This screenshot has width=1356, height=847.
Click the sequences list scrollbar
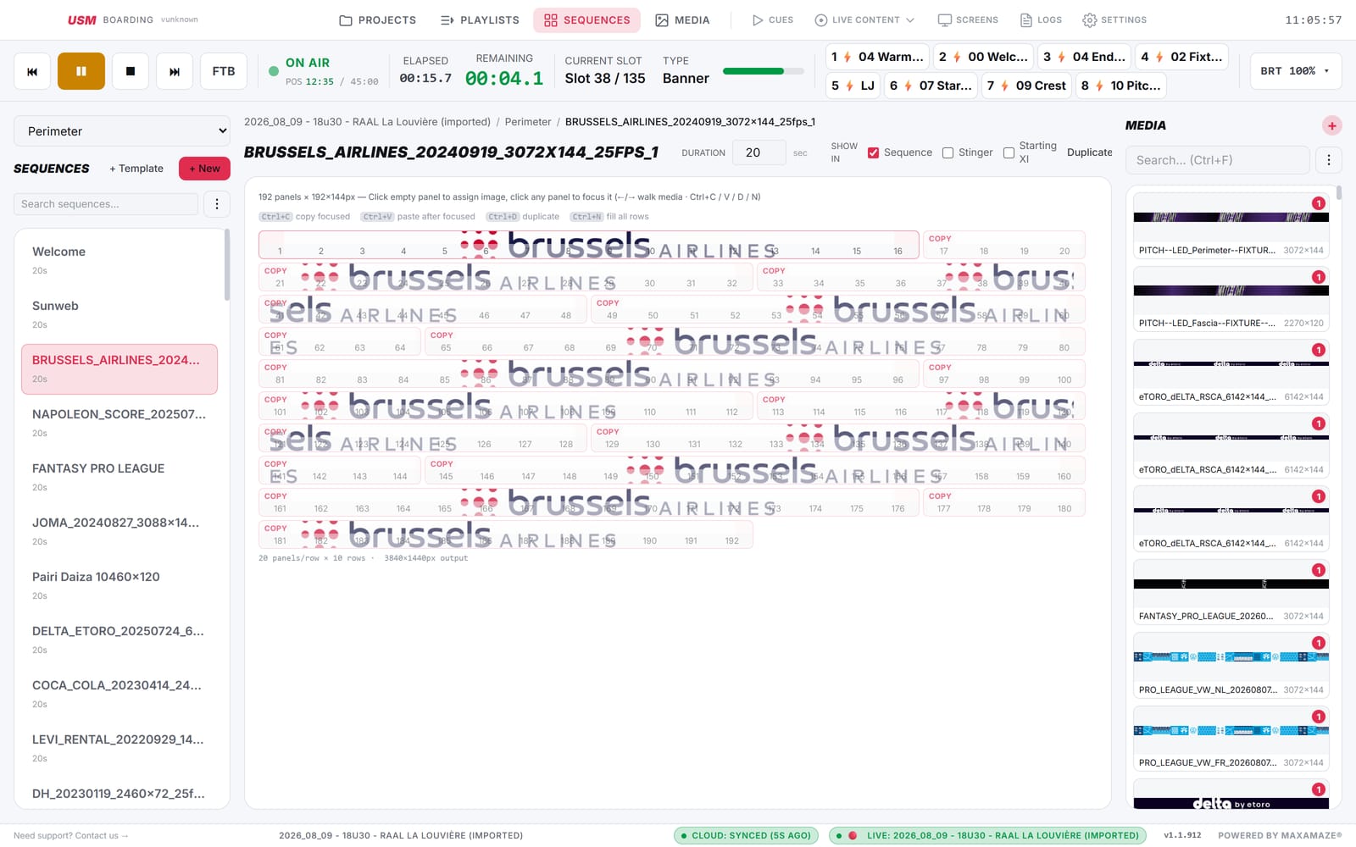[227, 265]
